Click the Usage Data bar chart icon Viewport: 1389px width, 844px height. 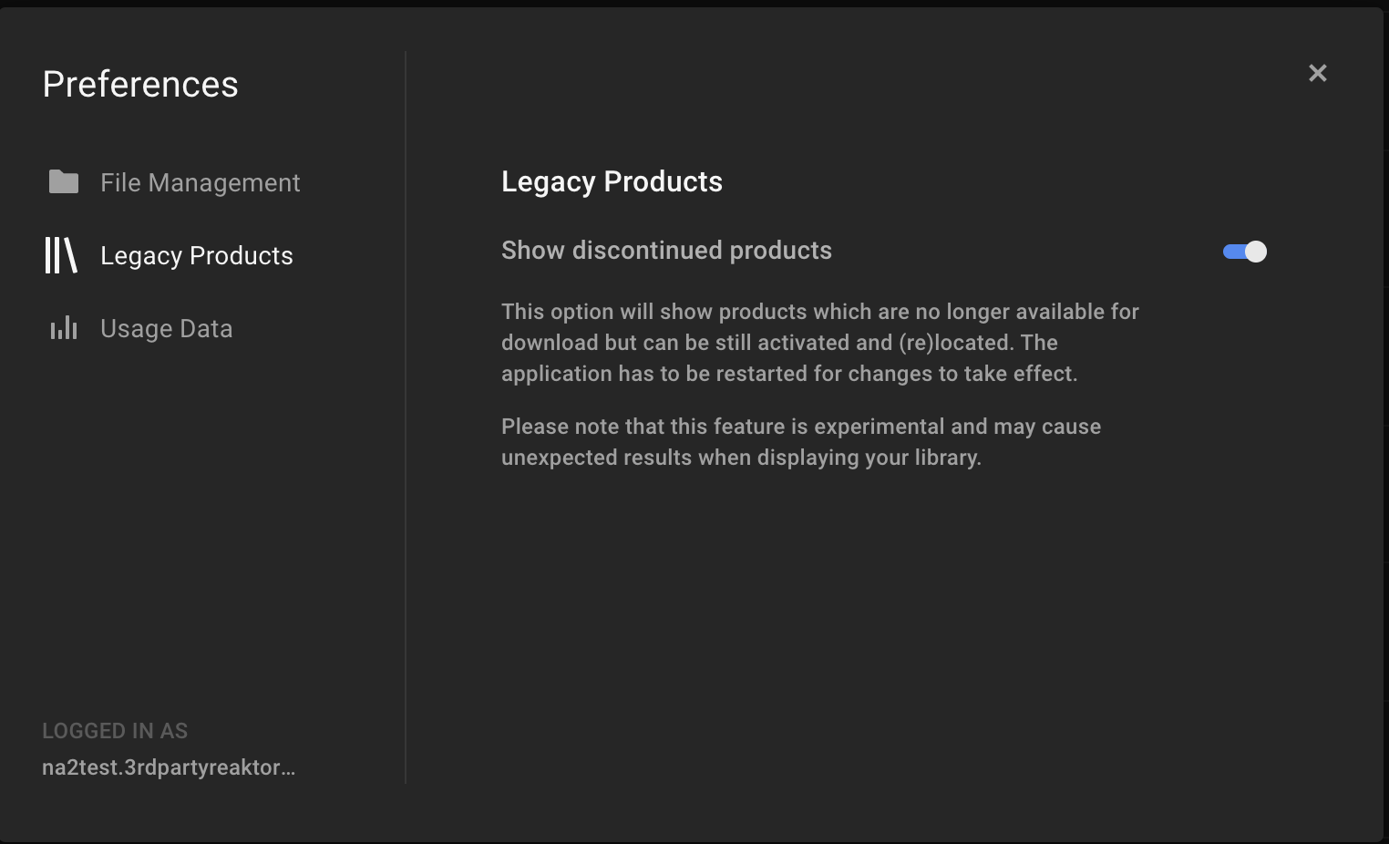pyautogui.click(x=64, y=327)
